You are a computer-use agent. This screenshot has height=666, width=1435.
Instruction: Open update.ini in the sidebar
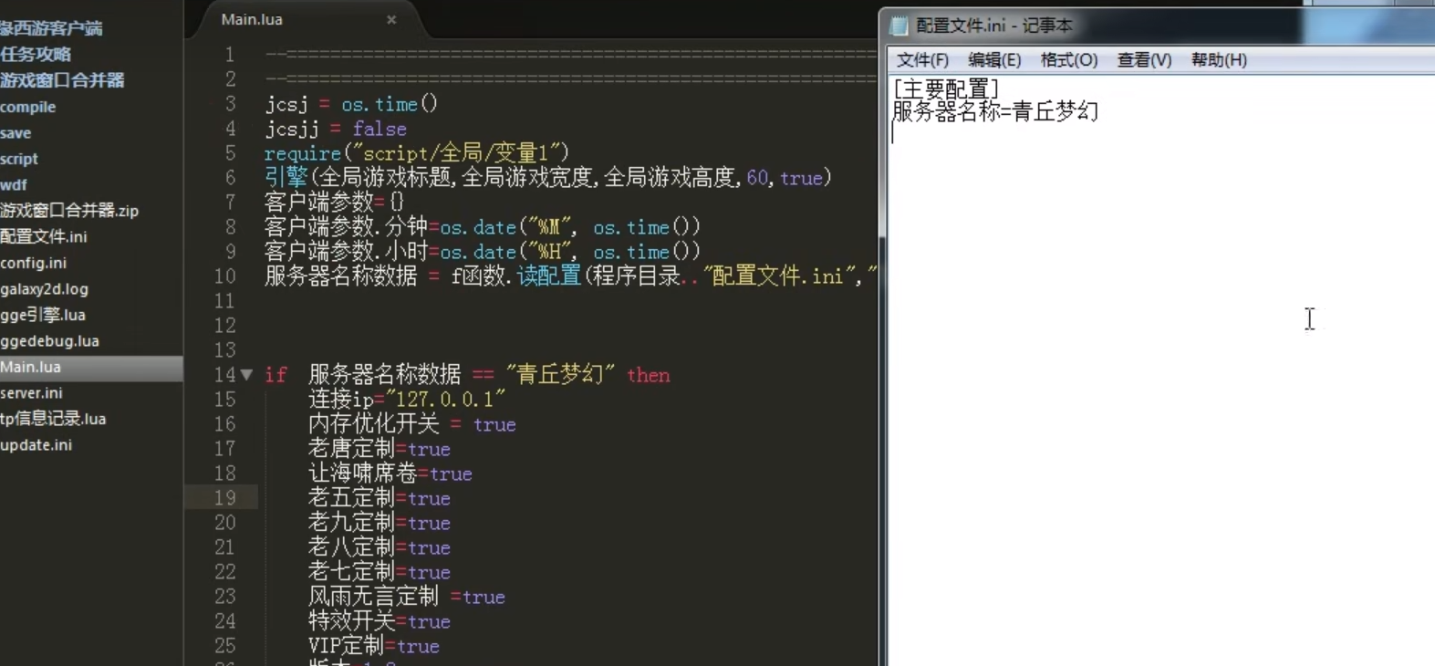point(36,445)
